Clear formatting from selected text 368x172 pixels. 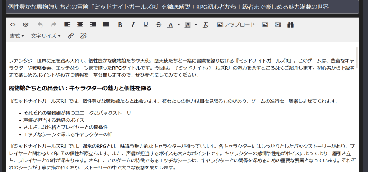pos(206,25)
